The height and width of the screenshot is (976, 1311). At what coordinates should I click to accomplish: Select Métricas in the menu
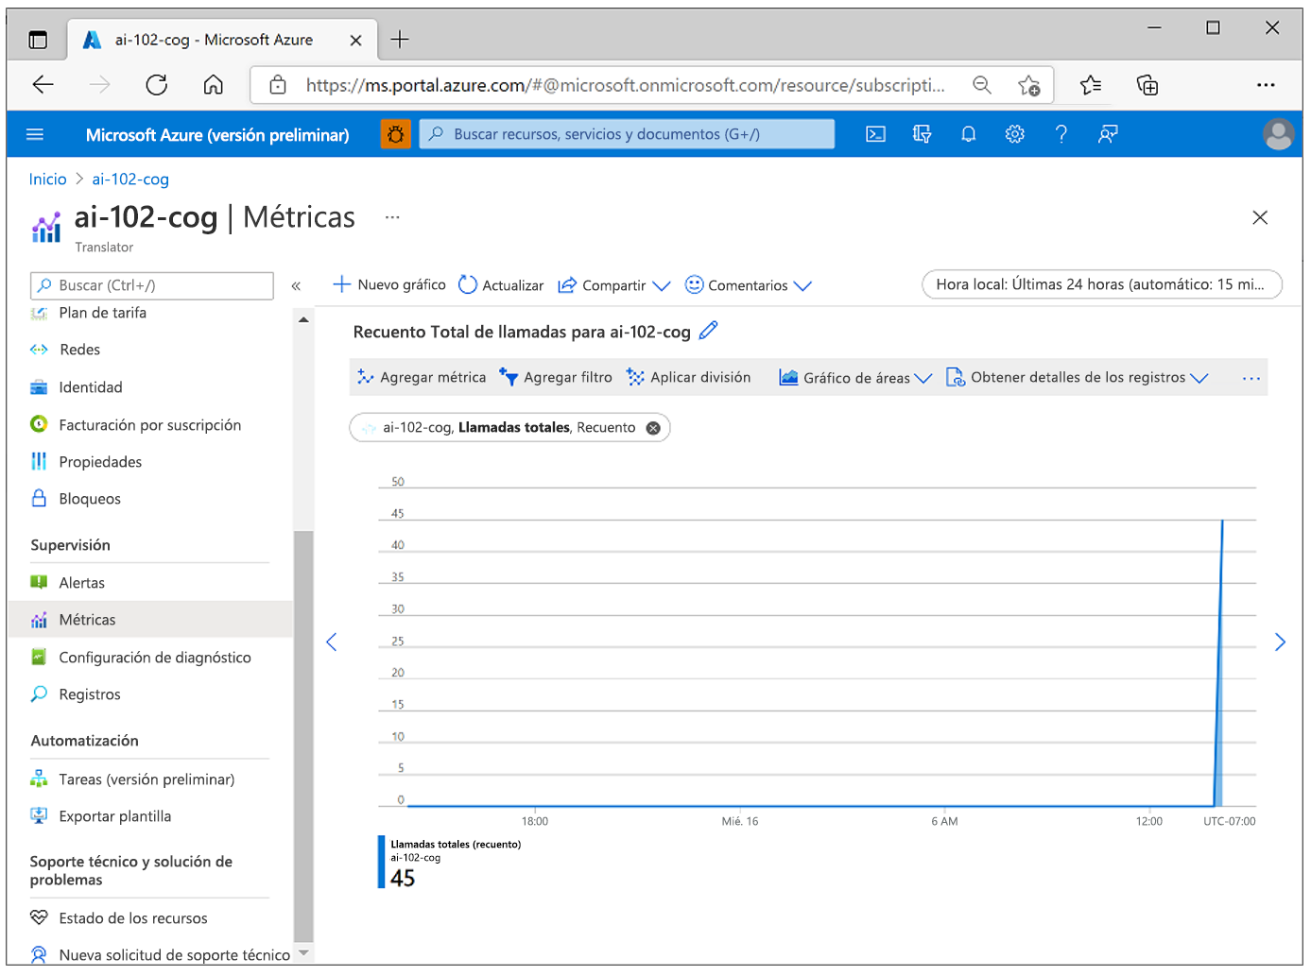pyautogui.click(x=151, y=620)
